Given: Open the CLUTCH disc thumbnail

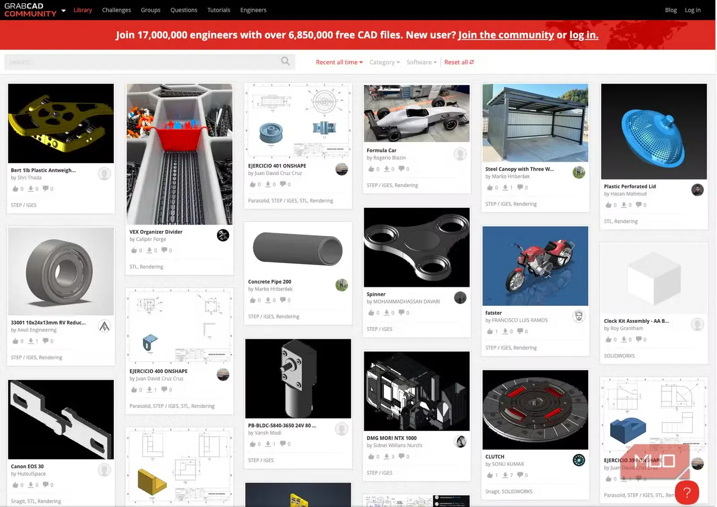Looking at the screenshot, I should click(535, 410).
